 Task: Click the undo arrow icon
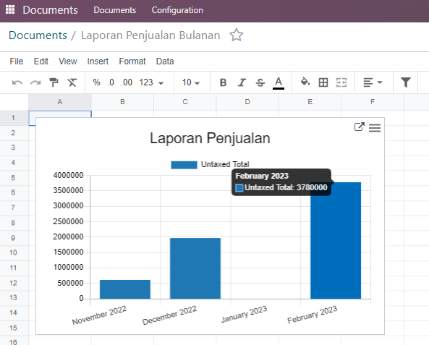[x=17, y=82]
